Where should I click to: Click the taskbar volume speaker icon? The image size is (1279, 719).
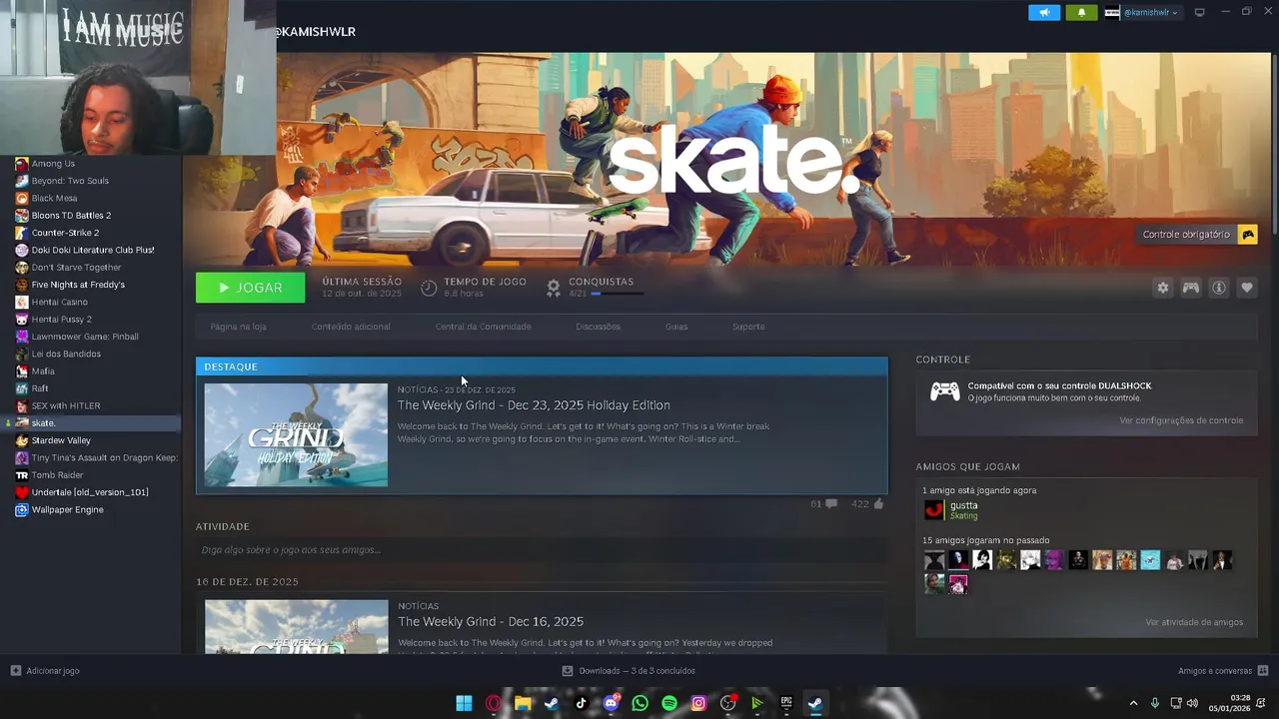pos(1192,703)
